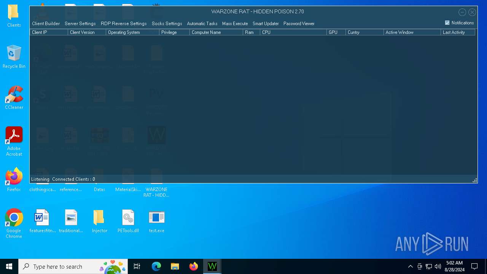Image resolution: width=487 pixels, height=274 pixels.
Task: Toggle the Notifications checkbox
Action: pos(447,23)
